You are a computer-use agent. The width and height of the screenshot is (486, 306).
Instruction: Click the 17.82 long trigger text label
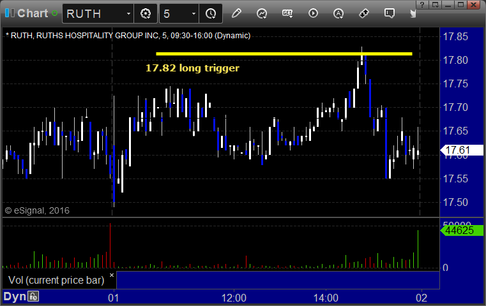[x=192, y=68]
